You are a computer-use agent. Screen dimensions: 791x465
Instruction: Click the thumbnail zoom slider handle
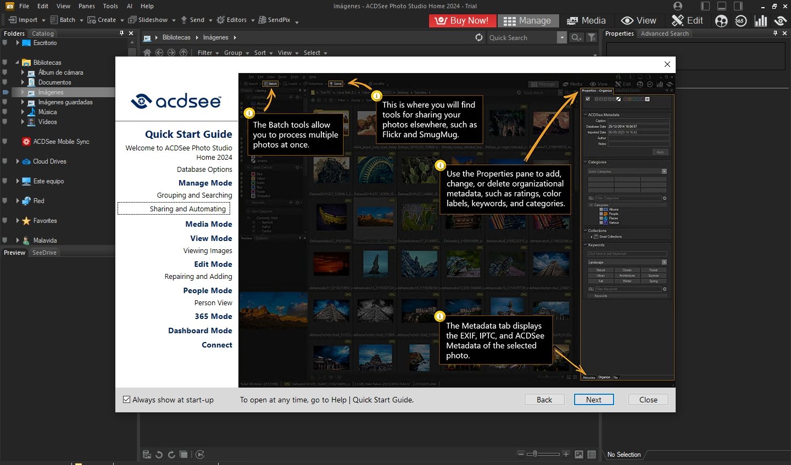point(534,454)
